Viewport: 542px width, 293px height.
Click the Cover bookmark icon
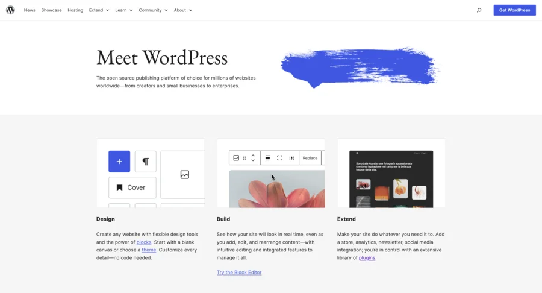tap(120, 187)
